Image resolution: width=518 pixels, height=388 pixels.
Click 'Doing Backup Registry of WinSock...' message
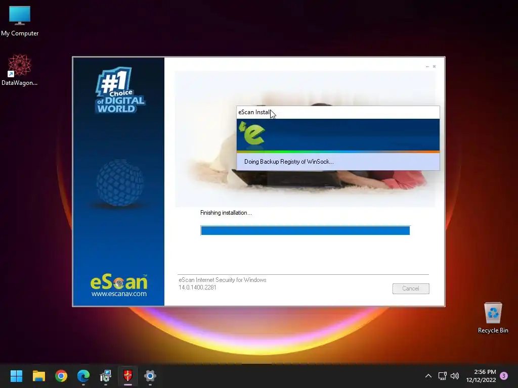pyautogui.click(x=289, y=162)
